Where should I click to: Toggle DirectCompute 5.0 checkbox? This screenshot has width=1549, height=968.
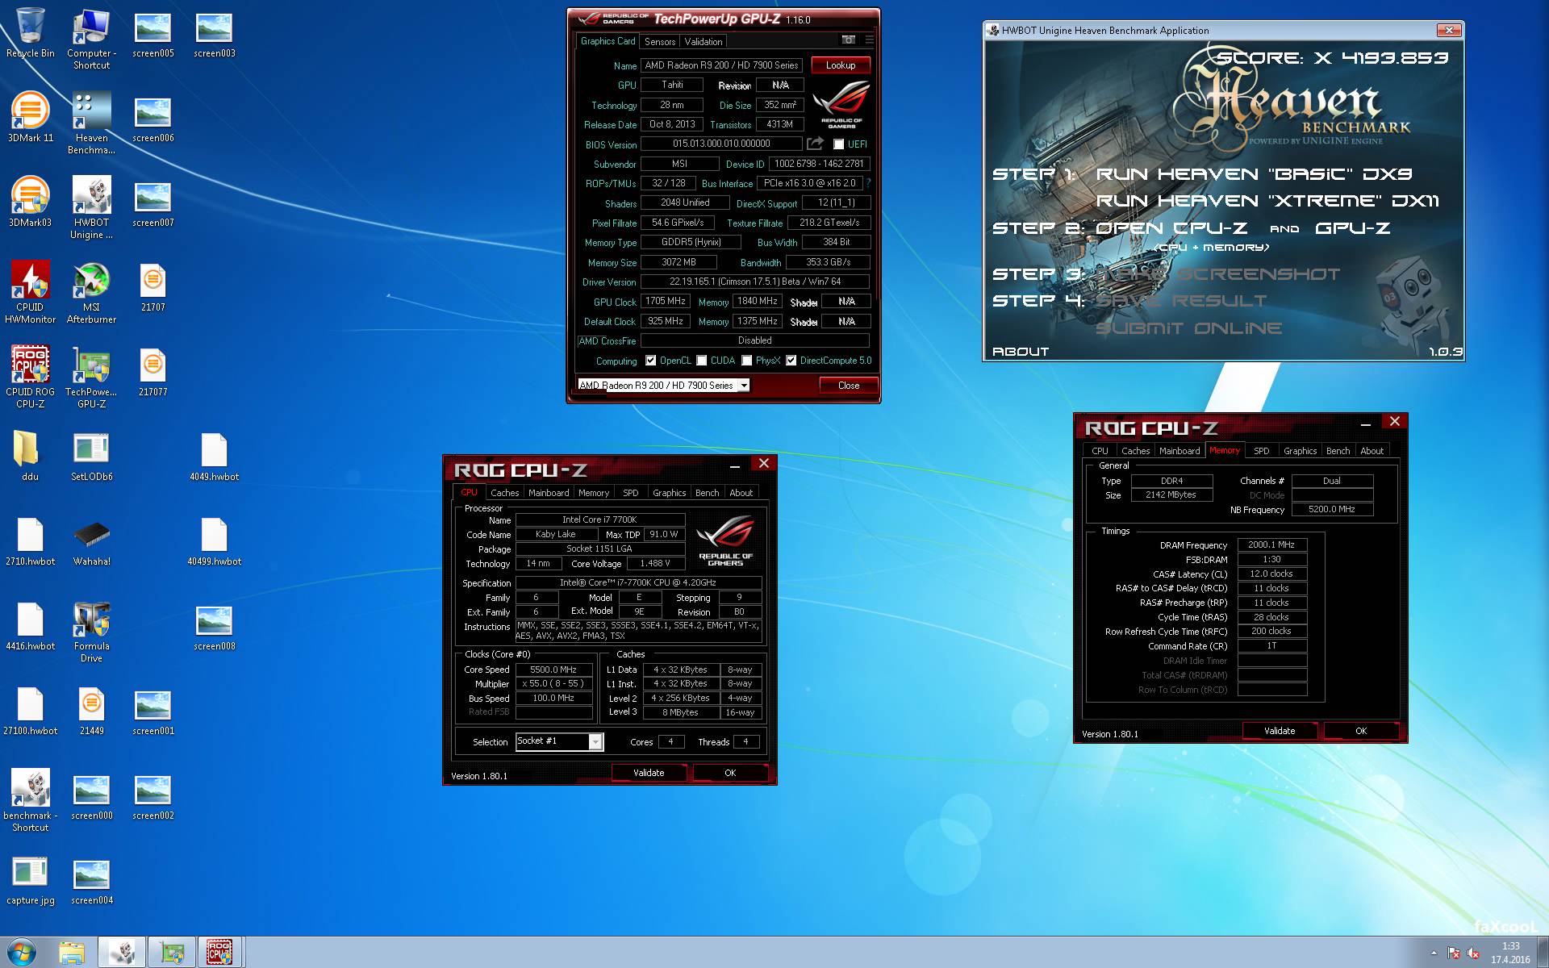[791, 361]
